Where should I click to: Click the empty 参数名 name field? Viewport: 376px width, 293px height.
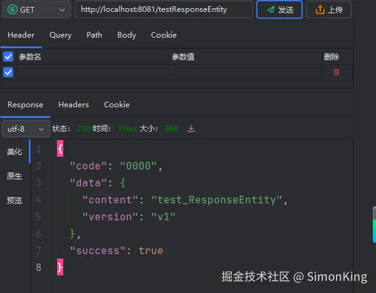[92, 72]
